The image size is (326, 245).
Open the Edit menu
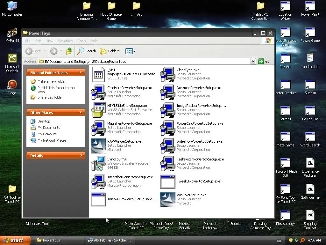[38, 41]
